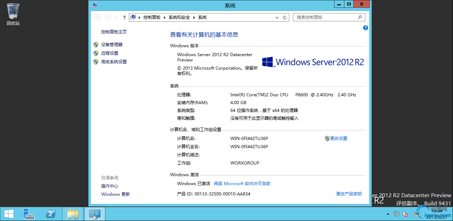
Task: Click the muted volume tray icon
Action: (405, 214)
